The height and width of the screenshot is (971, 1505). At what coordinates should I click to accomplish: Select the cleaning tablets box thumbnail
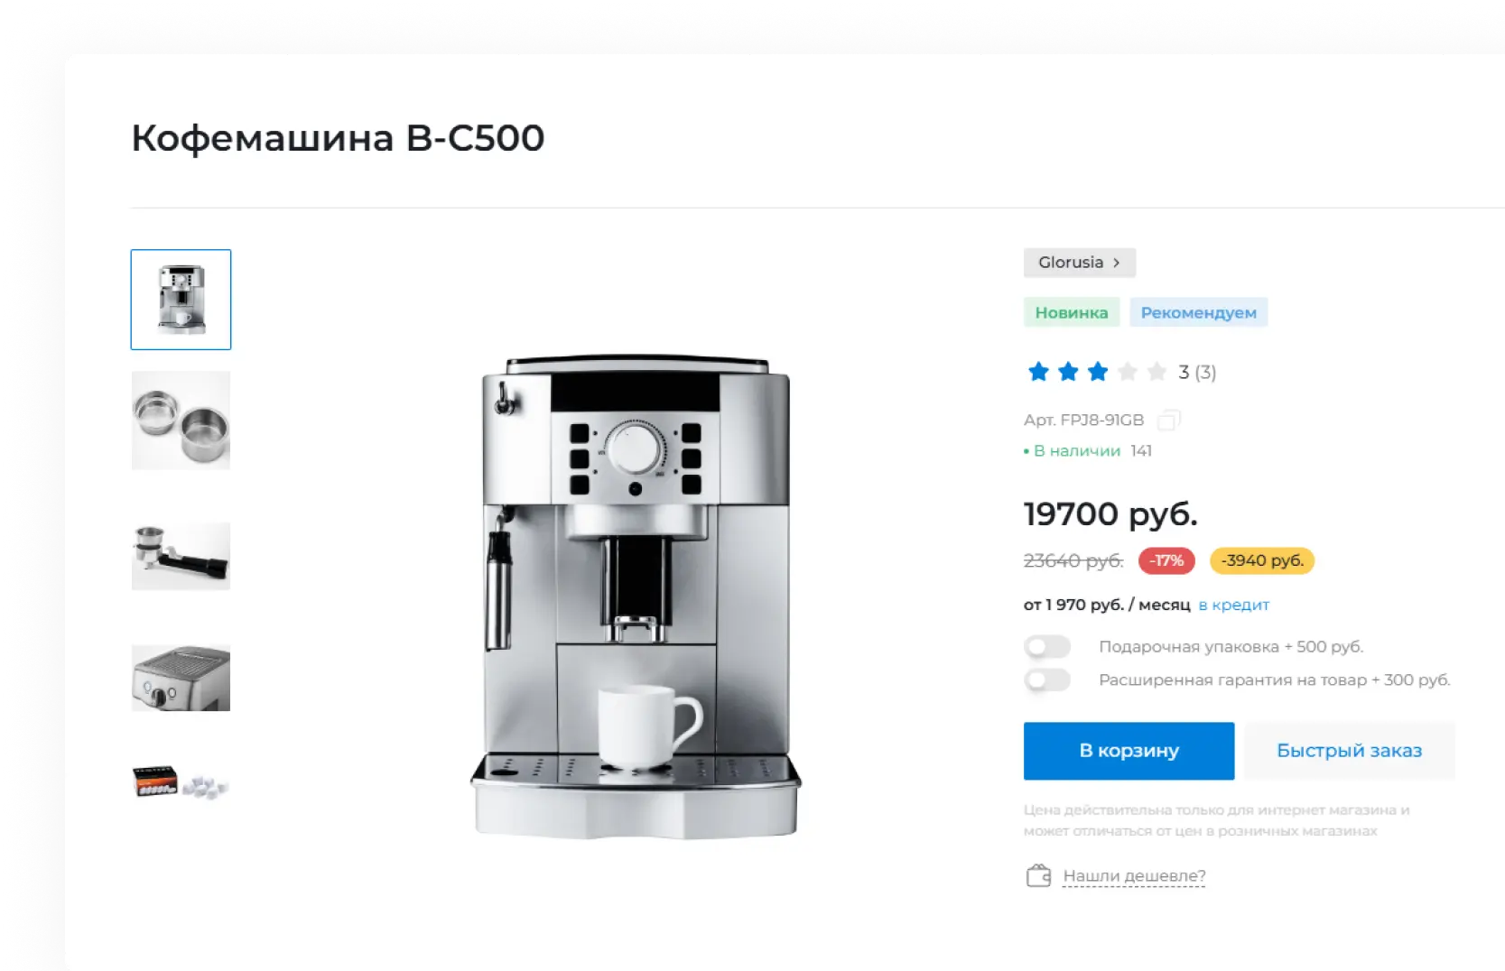point(181,781)
